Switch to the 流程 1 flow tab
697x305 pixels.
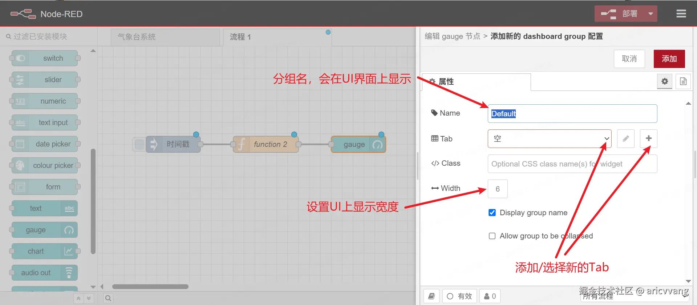click(x=277, y=37)
